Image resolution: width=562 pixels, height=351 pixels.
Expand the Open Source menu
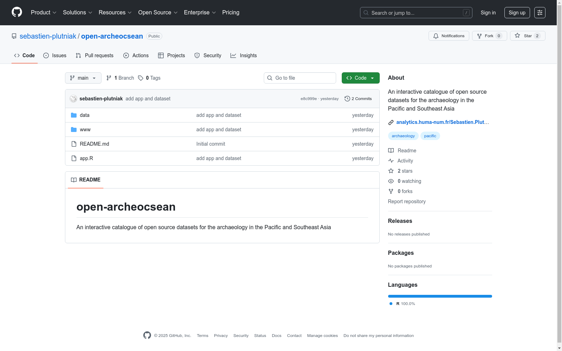click(x=158, y=13)
